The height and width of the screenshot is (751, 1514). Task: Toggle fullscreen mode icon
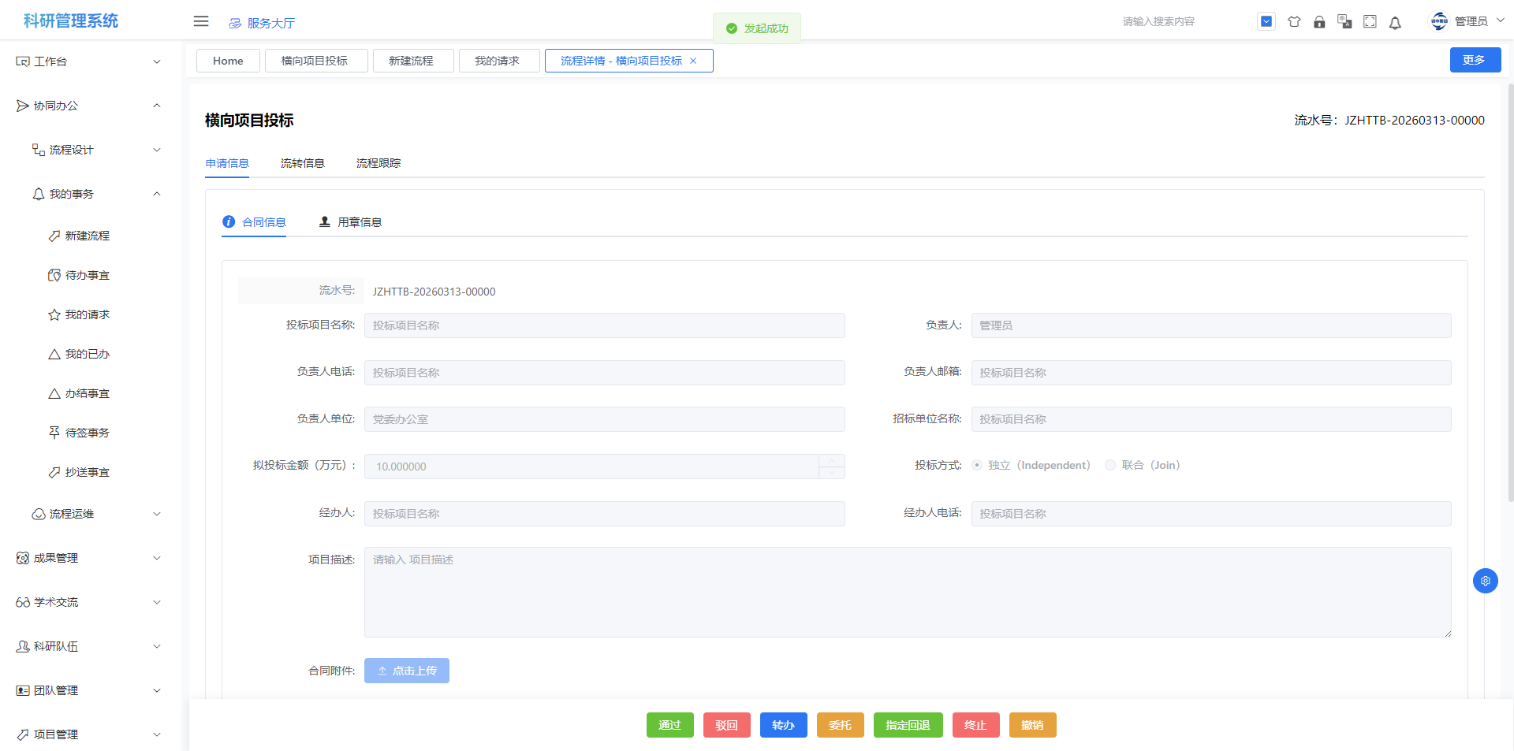pyautogui.click(x=1370, y=22)
